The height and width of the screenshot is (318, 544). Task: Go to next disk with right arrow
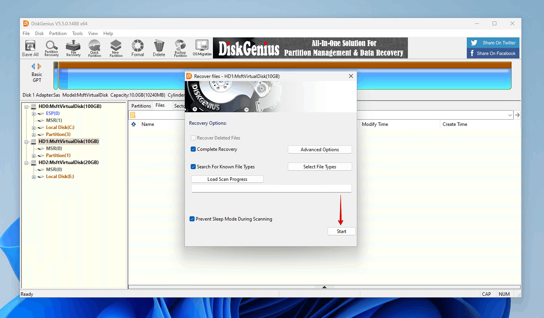[39, 66]
